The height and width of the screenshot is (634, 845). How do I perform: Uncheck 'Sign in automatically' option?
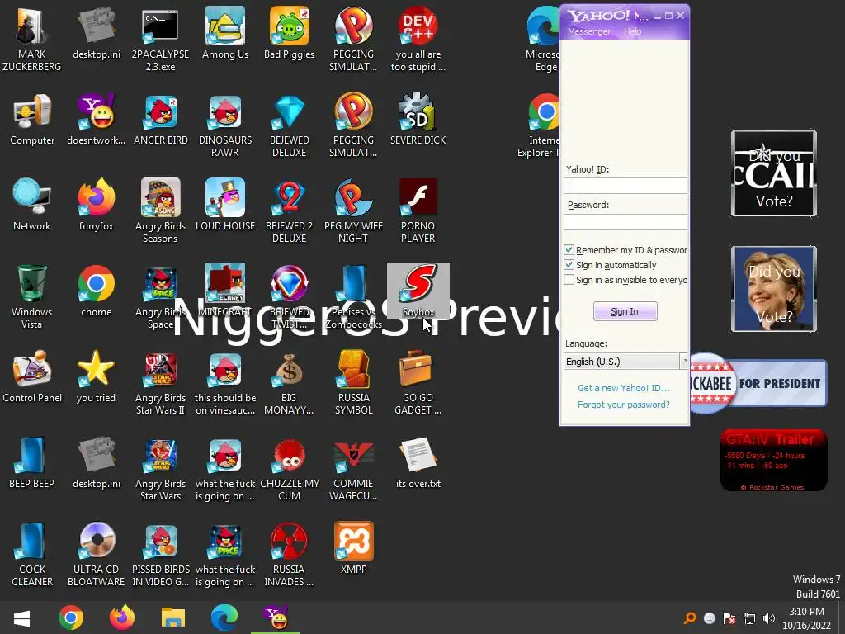(x=569, y=265)
